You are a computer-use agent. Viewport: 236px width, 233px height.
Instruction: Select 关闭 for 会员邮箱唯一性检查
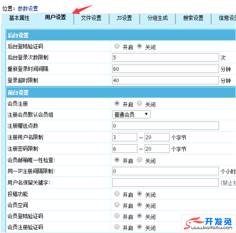click(140, 160)
